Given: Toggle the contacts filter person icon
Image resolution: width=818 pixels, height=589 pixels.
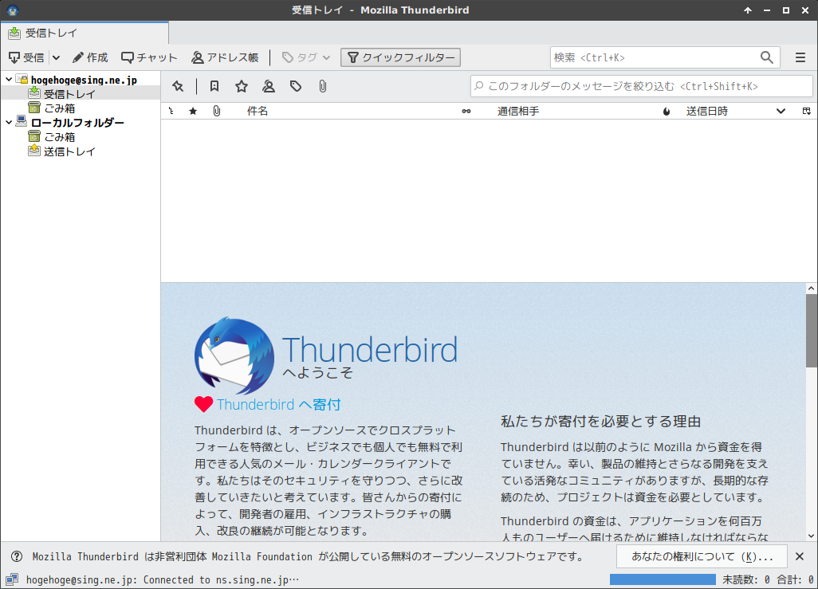Looking at the screenshot, I should (x=269, y=86).
